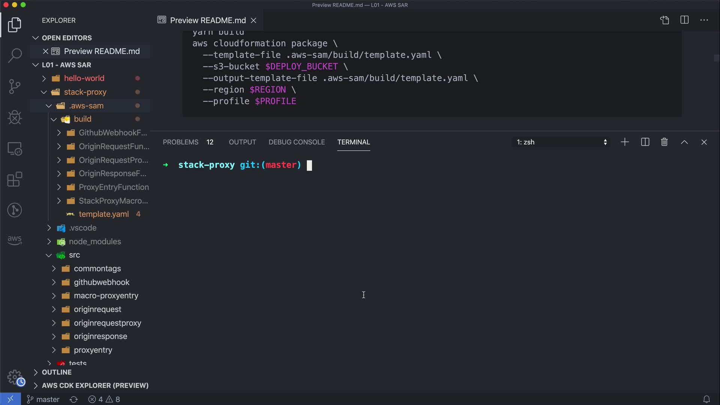720x405 pixels.
Task: Create a new terminal with plus icon
Action: [625, 142]
